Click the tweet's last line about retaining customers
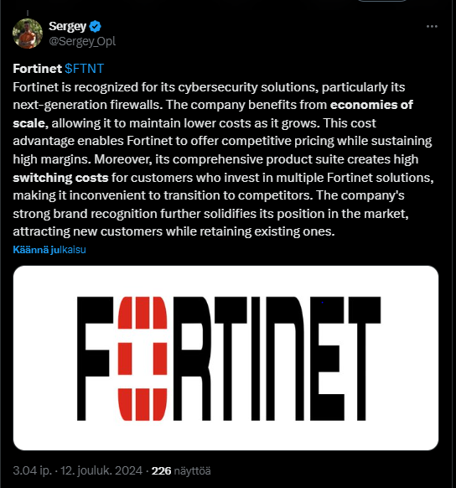Viewport: 456px width, 488px height. [174, 231]
